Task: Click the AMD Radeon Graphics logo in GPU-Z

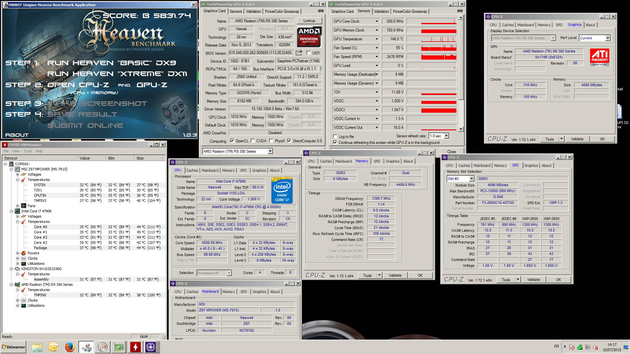Action: (309, 37)
